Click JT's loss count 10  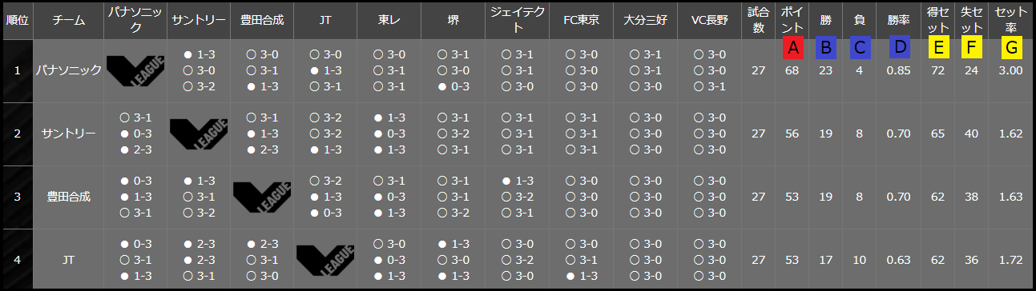859,261
